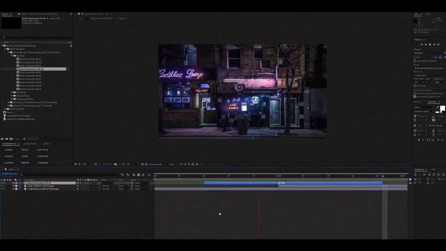The height and width of the screenshot is (251, 446).
Task: Toggle 'If caching, play cached frames' checkbox
Action: pyautogui.click(x=415, y=93)
